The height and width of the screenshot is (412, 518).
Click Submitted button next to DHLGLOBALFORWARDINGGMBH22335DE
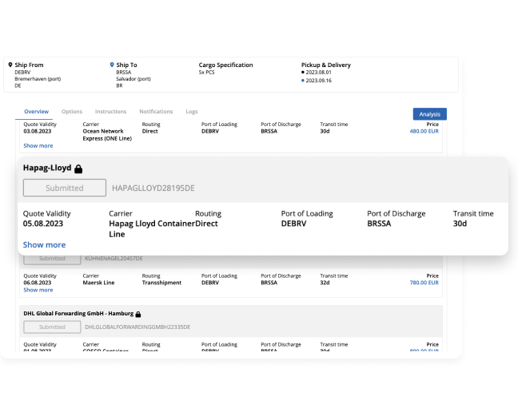52,327
